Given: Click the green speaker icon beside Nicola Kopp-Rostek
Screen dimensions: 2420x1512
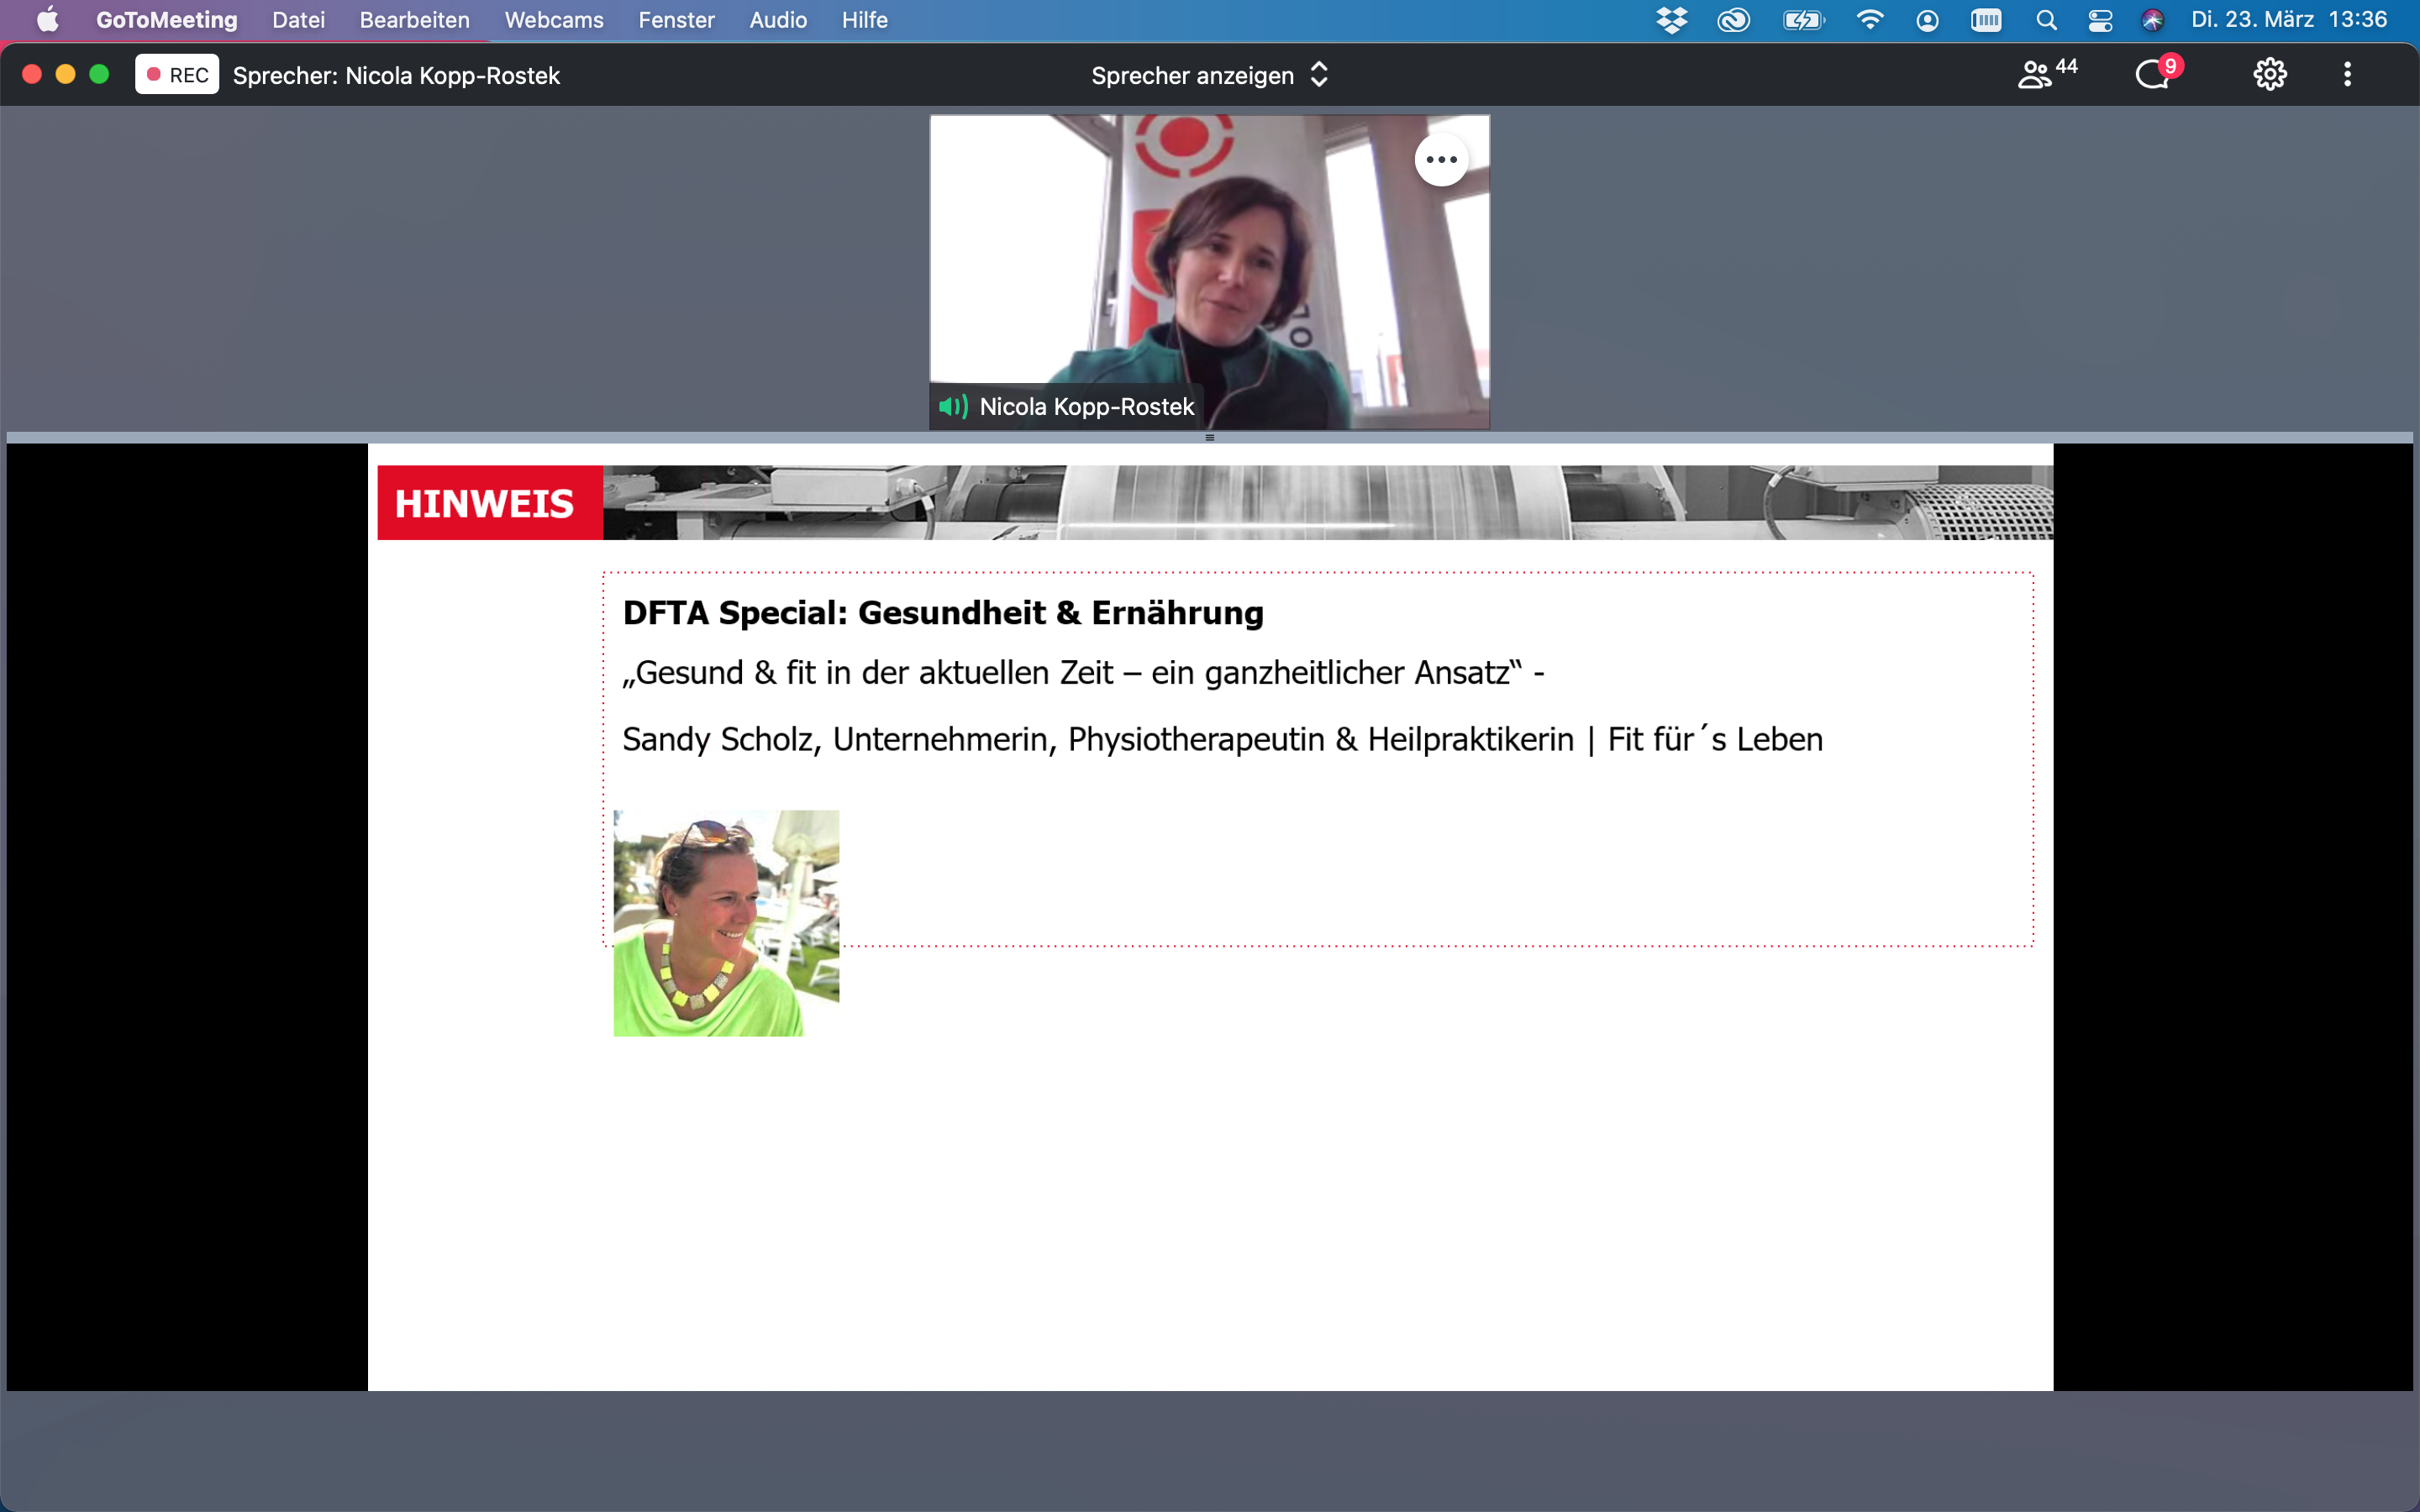Looking at the screenshot, I should [953, 406].
